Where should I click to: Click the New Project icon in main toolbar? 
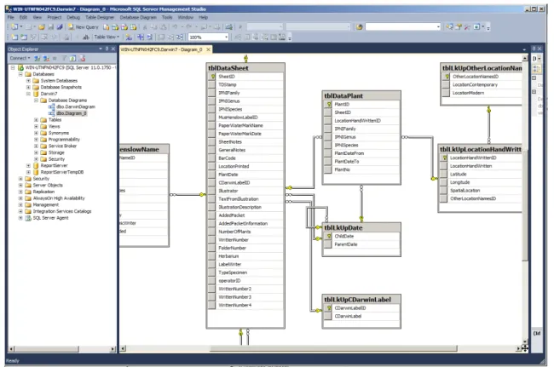[x=14, y=27]
